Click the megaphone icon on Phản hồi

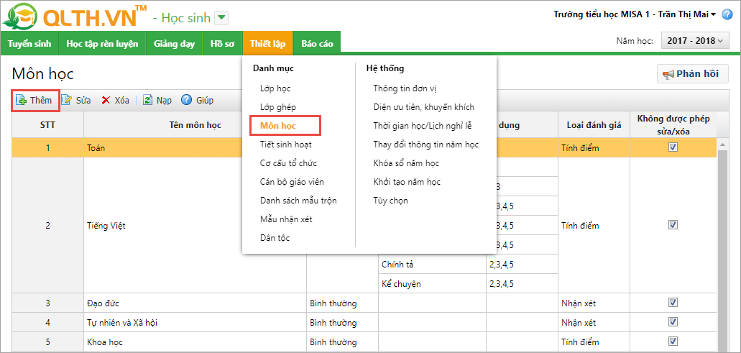click(668, 74)
